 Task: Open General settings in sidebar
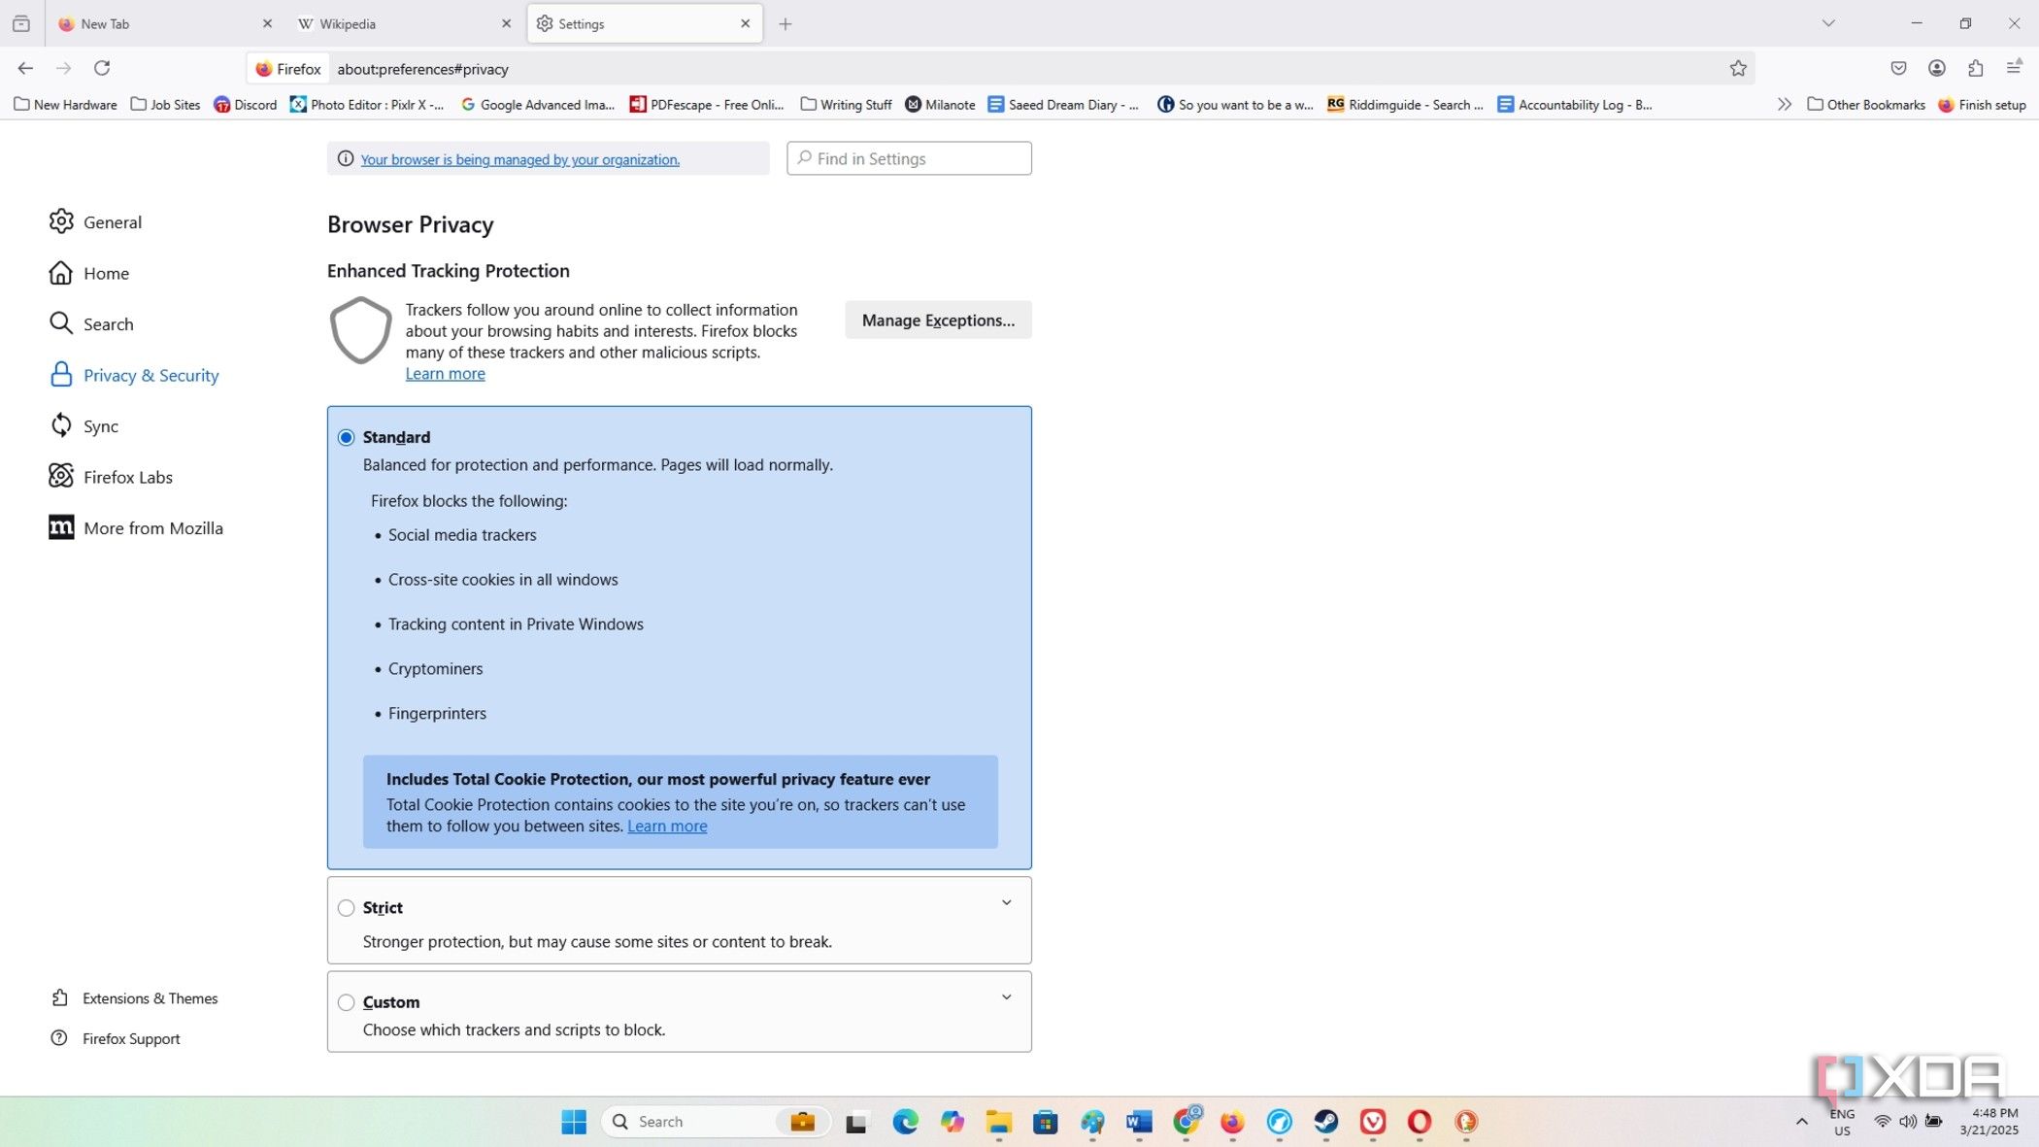coord(95,221)
